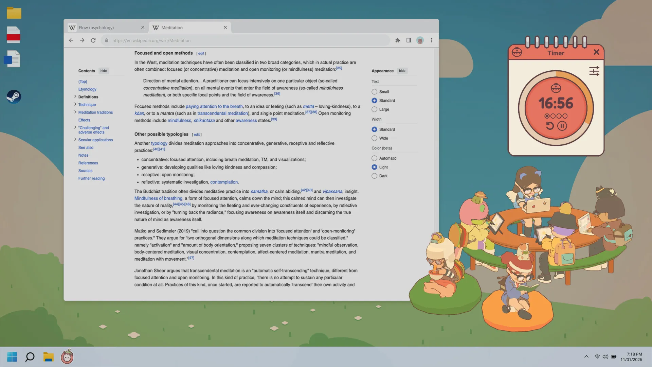Screen dimensions: 652x367
Task: Reload the Wikipedia page
Action: coord(93,40)
